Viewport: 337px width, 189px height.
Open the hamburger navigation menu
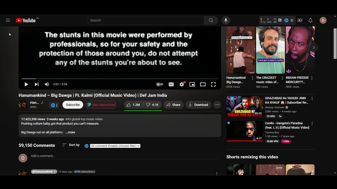[x=8, y=20]
